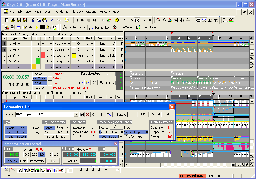The image size is (256, 179).
Task: Enable the Simple style in Harmonizer
Action: (10, 128)
